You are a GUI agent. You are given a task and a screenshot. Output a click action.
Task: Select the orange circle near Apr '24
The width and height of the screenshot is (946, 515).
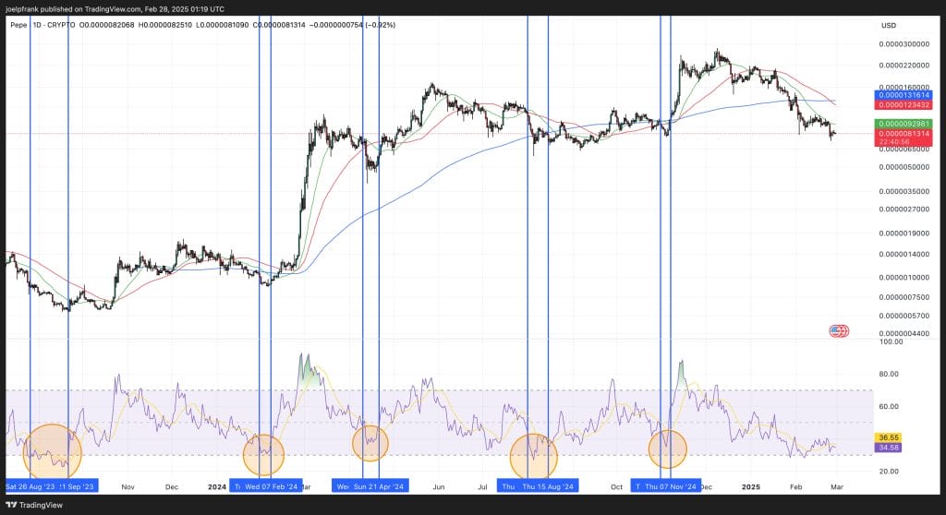pyautogui.click(x=370, y=443)
